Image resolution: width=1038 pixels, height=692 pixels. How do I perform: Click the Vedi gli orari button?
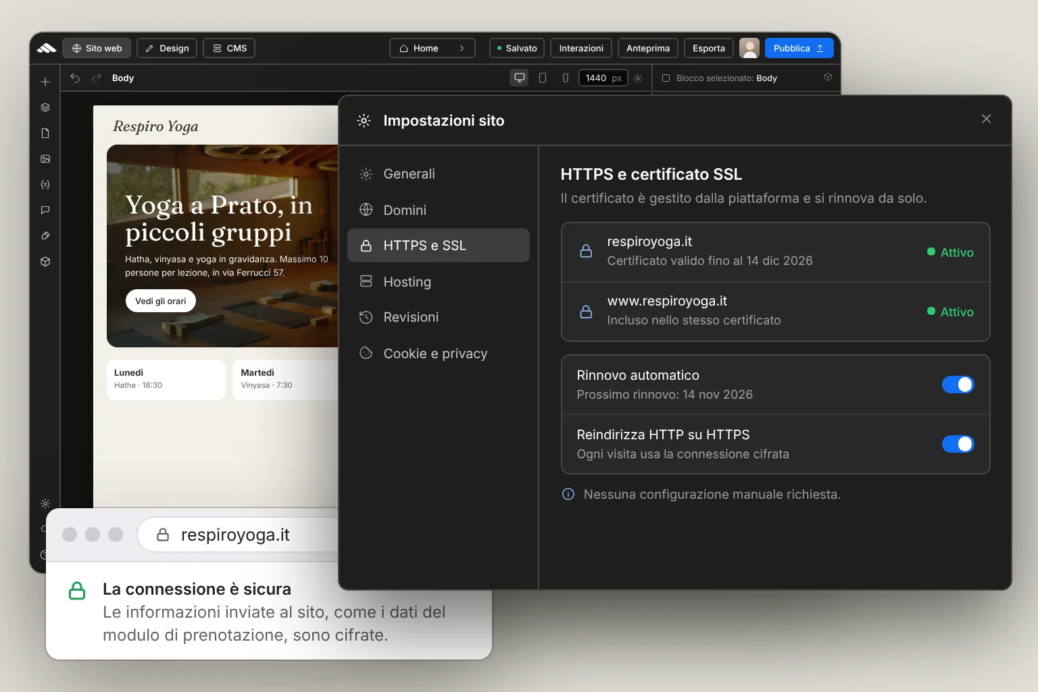tap(161, 301)
